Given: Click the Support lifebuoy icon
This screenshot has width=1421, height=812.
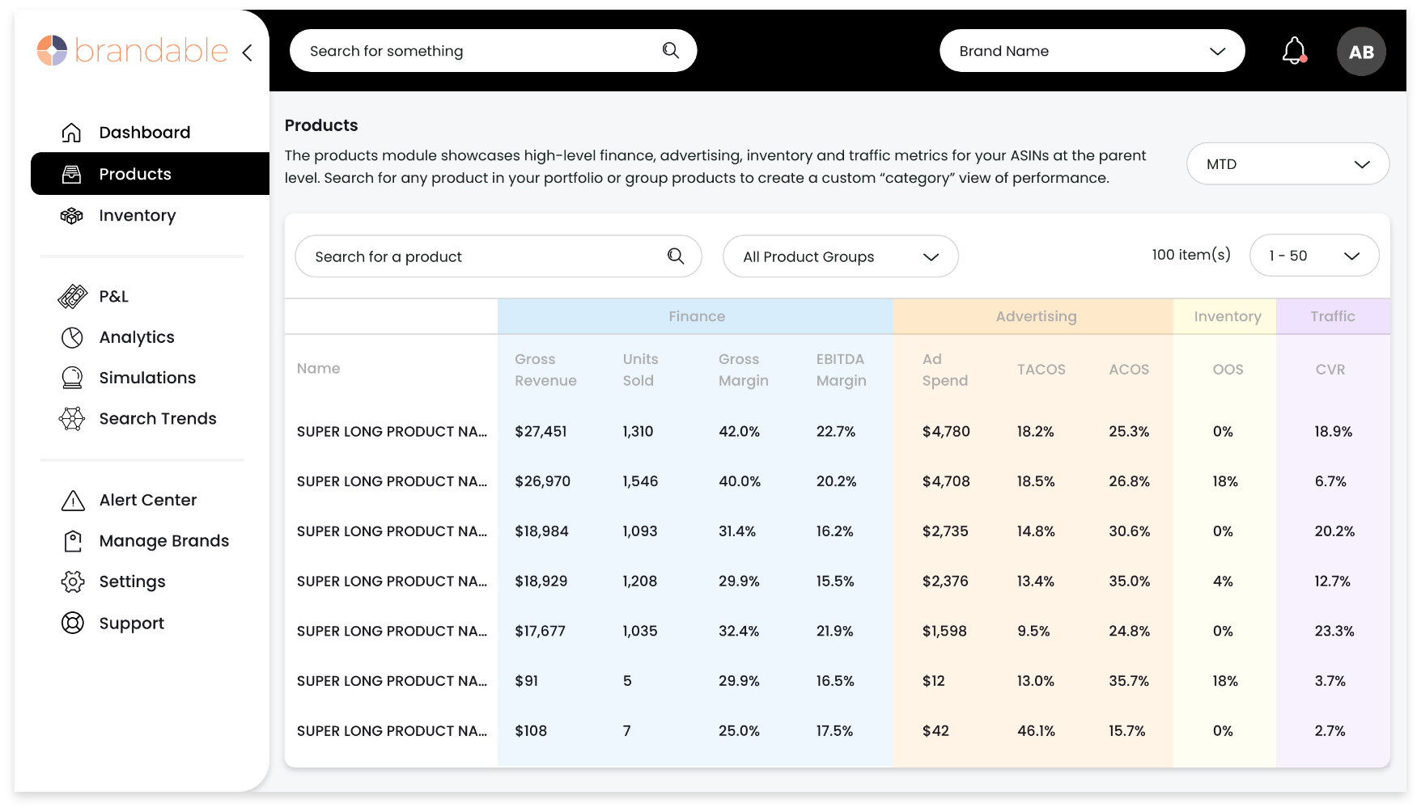Looking at the screenshot, I should point(73,623).
